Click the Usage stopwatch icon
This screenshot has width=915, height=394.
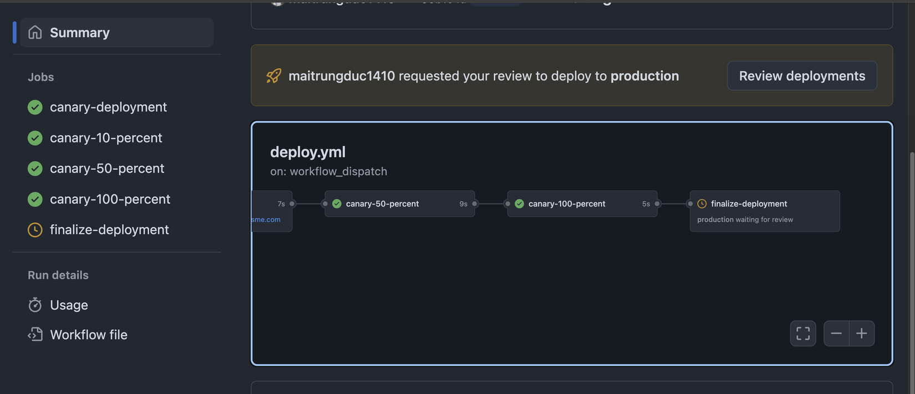tap(35, 305)
